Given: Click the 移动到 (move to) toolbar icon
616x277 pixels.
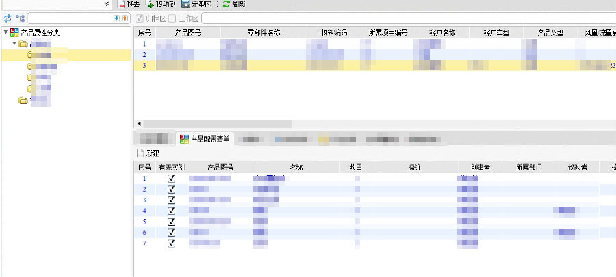Looking at the screenshot, I should 150,4.
